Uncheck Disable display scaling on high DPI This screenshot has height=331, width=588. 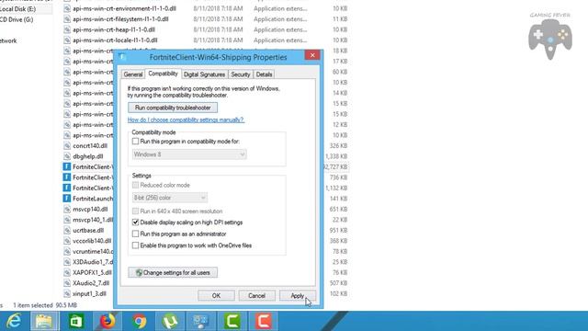135,223
